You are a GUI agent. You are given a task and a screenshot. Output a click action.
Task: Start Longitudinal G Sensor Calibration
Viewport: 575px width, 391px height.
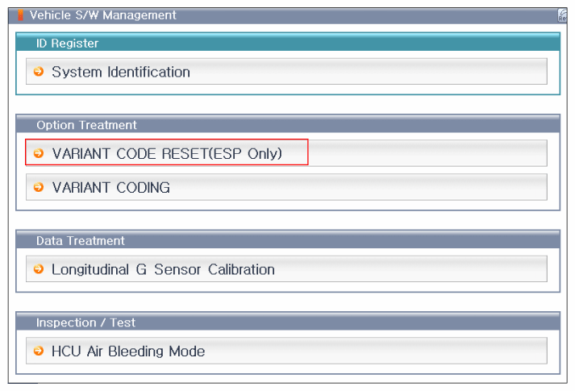(163, 269)
